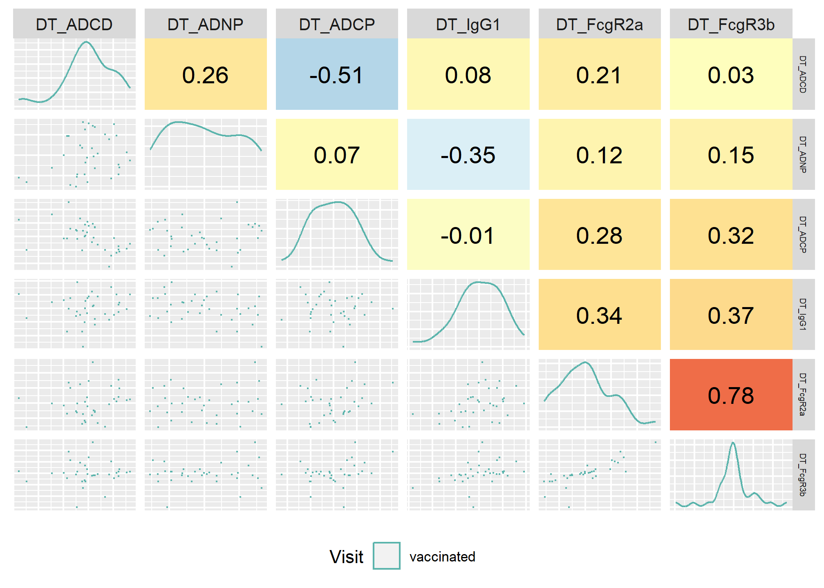824x588 pixels.
Task: Click the DT_FcgR2a density curve panel
Action: coord(600,394)
